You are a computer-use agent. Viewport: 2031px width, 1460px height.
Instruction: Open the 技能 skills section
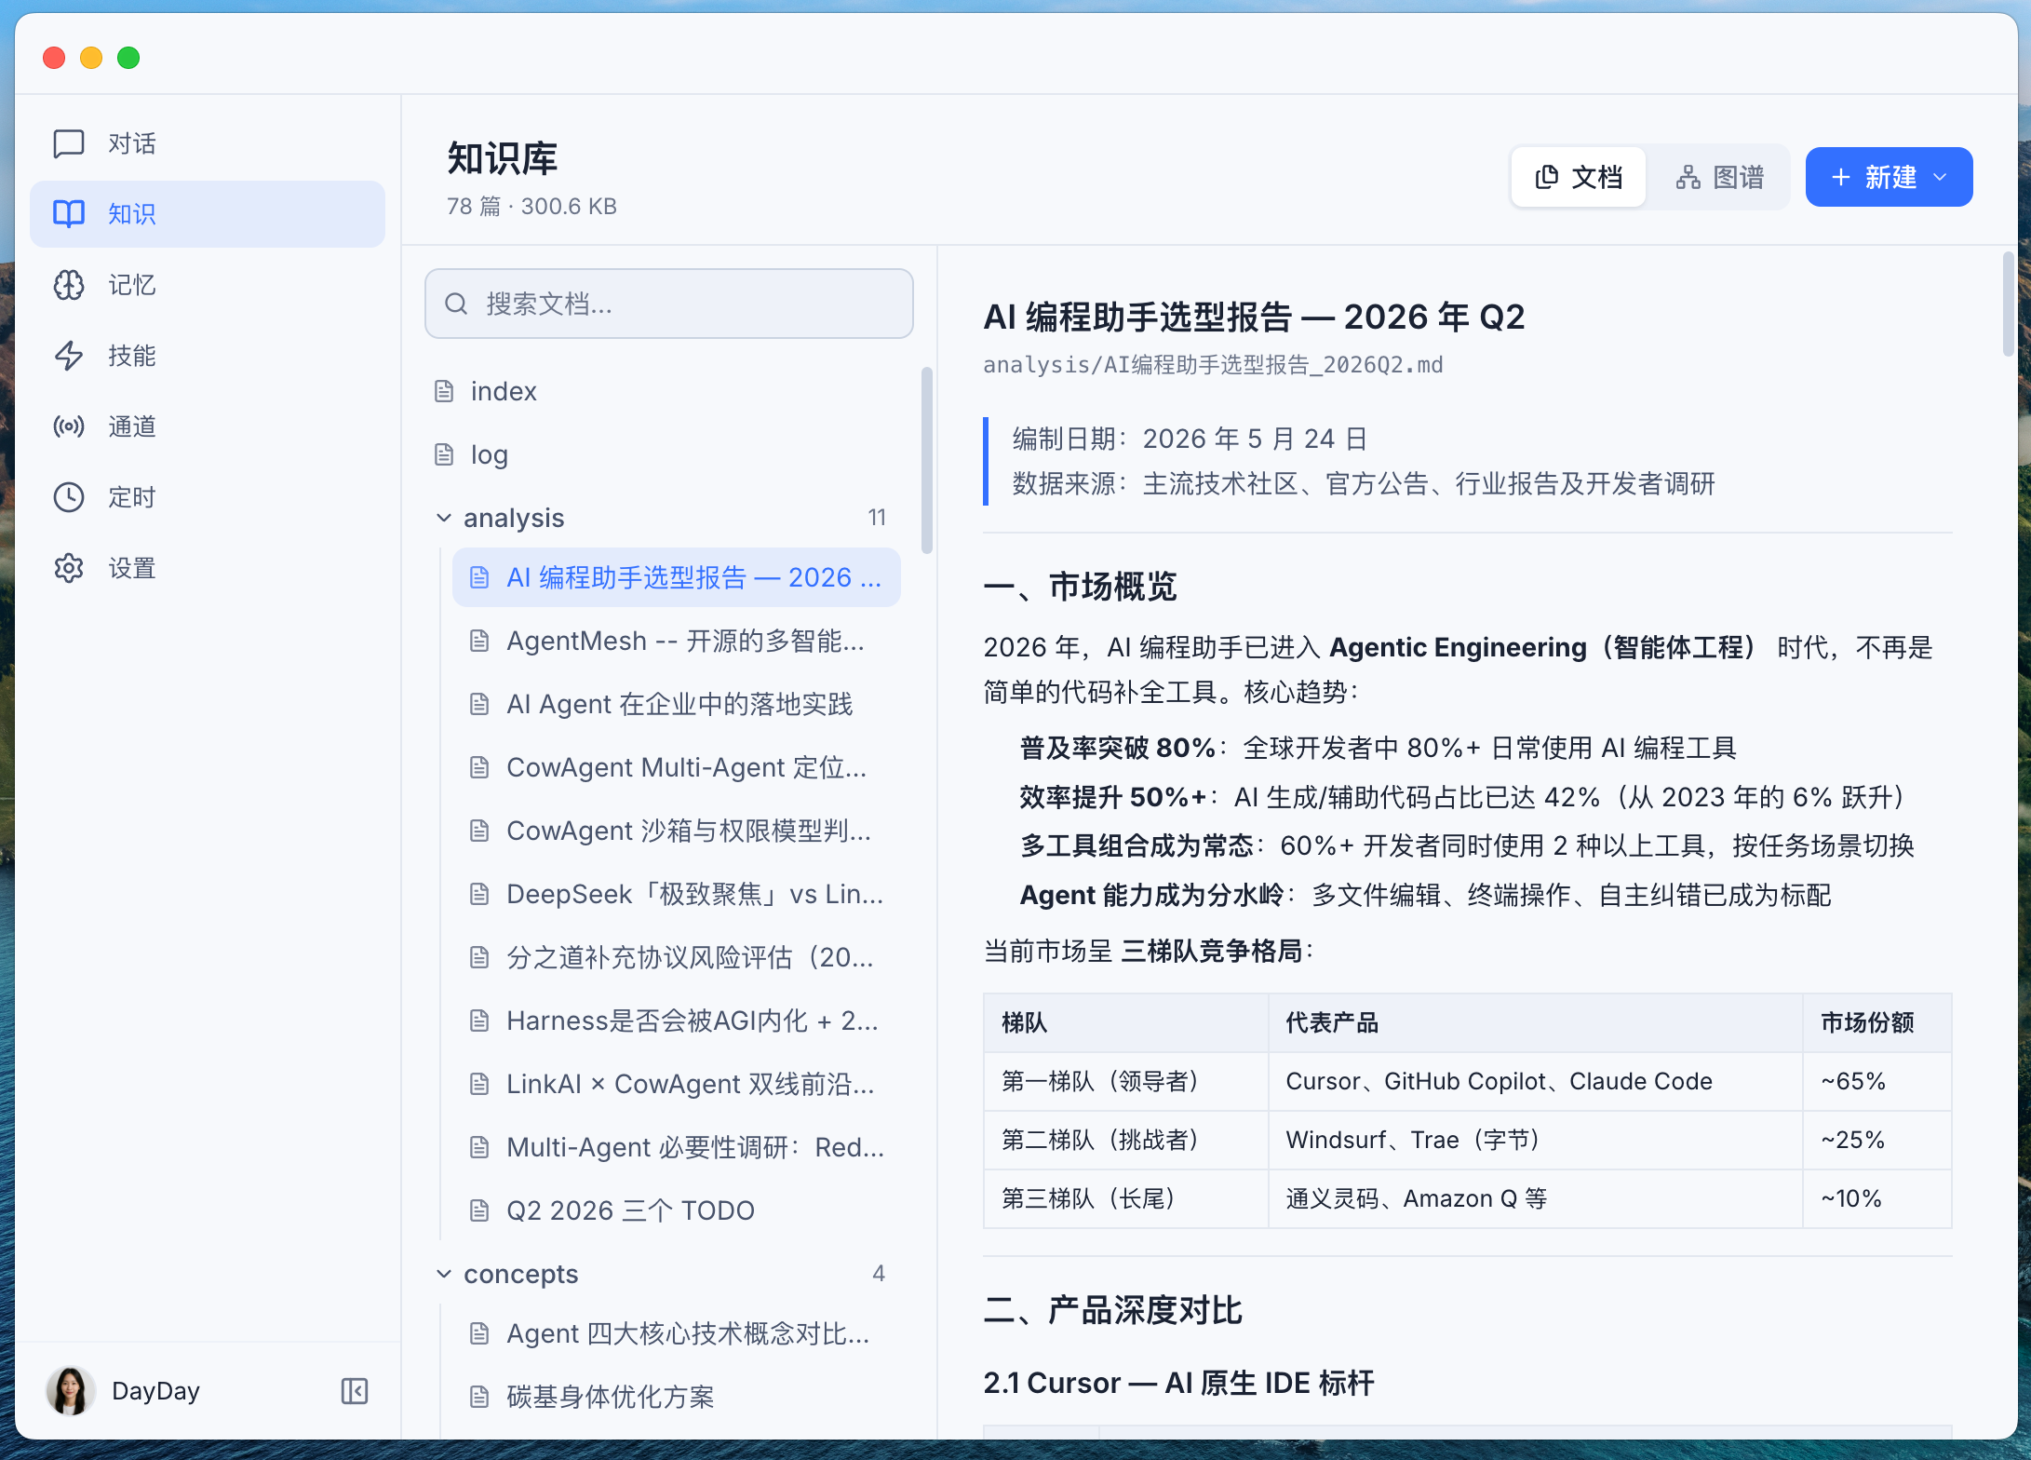(x=207, y=356)
